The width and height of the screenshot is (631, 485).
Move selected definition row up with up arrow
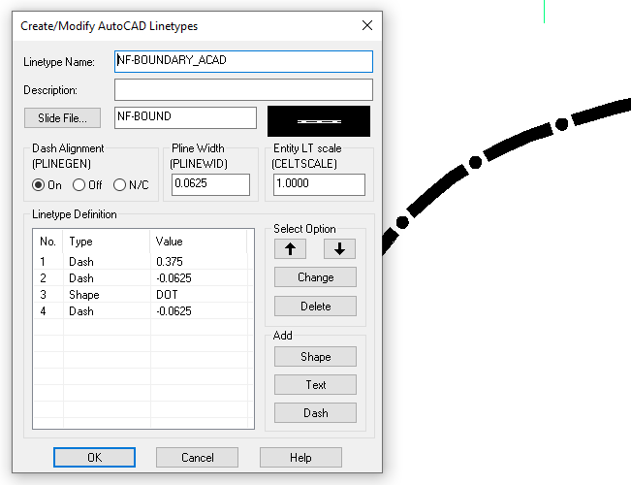pyautogui.click(x=290, y=249)
